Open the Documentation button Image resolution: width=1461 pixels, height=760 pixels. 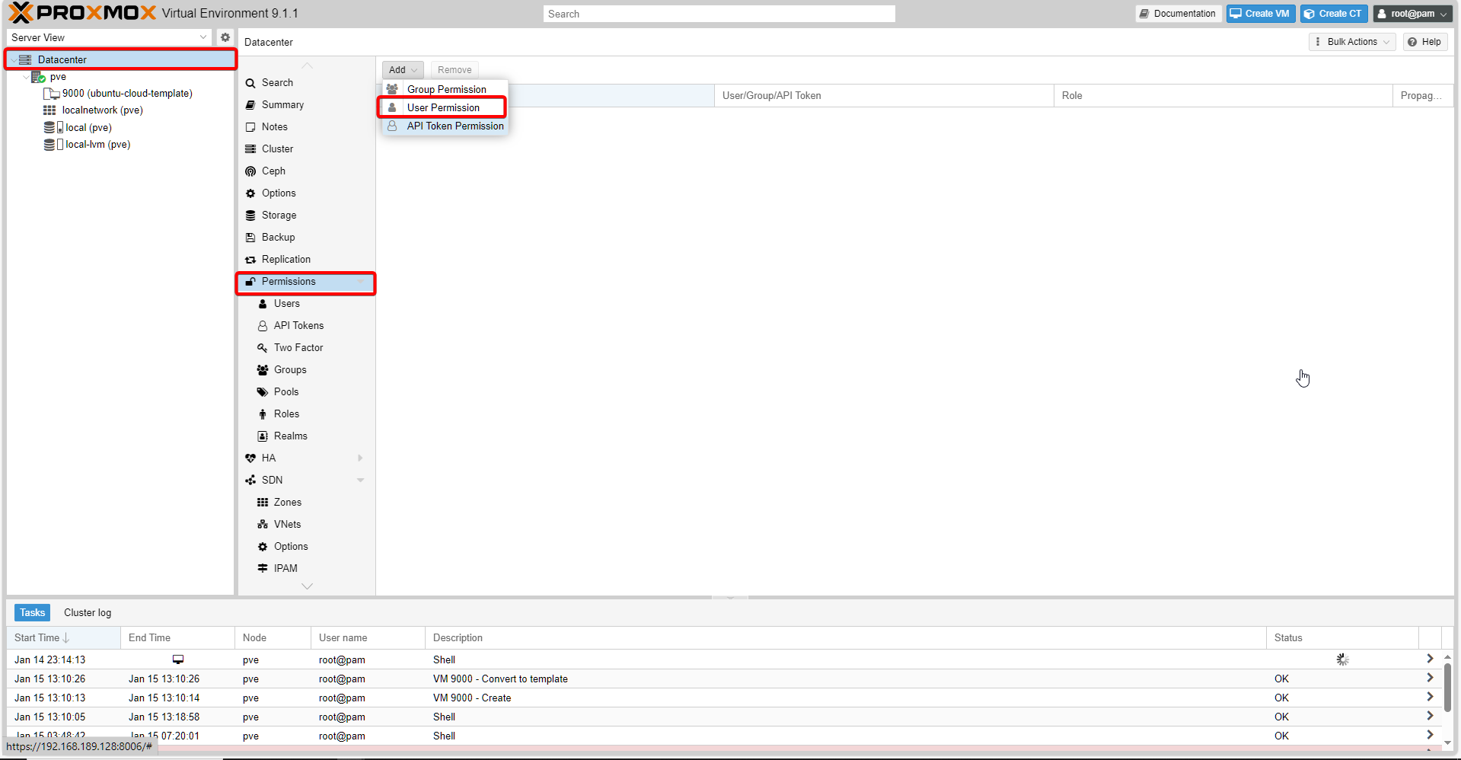(x=1178, y=14)
